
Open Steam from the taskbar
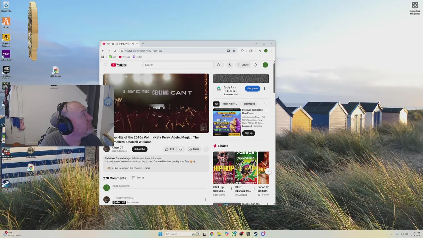coord(255,234)
